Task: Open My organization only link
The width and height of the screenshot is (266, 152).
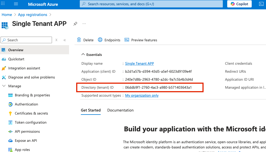Action: pos(142,96)
